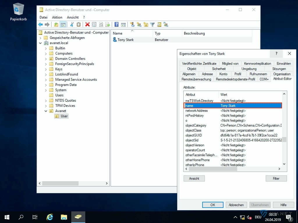Open the Datei menu

[43, 17]
